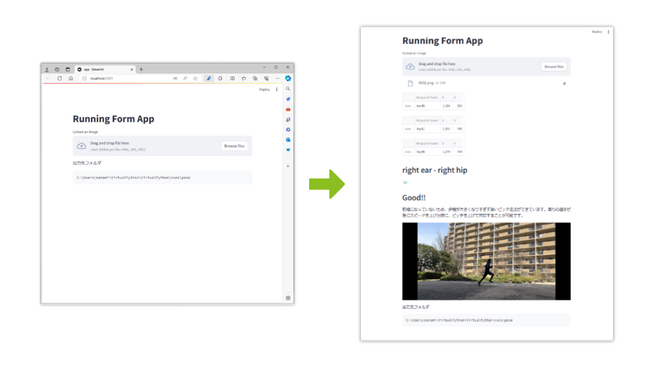Image resolution: width=655 pixels, height=368 pixels.
Task: Click the runner photo in results
Action: click(486, 261)
